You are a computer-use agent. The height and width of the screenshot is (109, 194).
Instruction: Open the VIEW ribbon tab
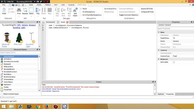[63, 5]
